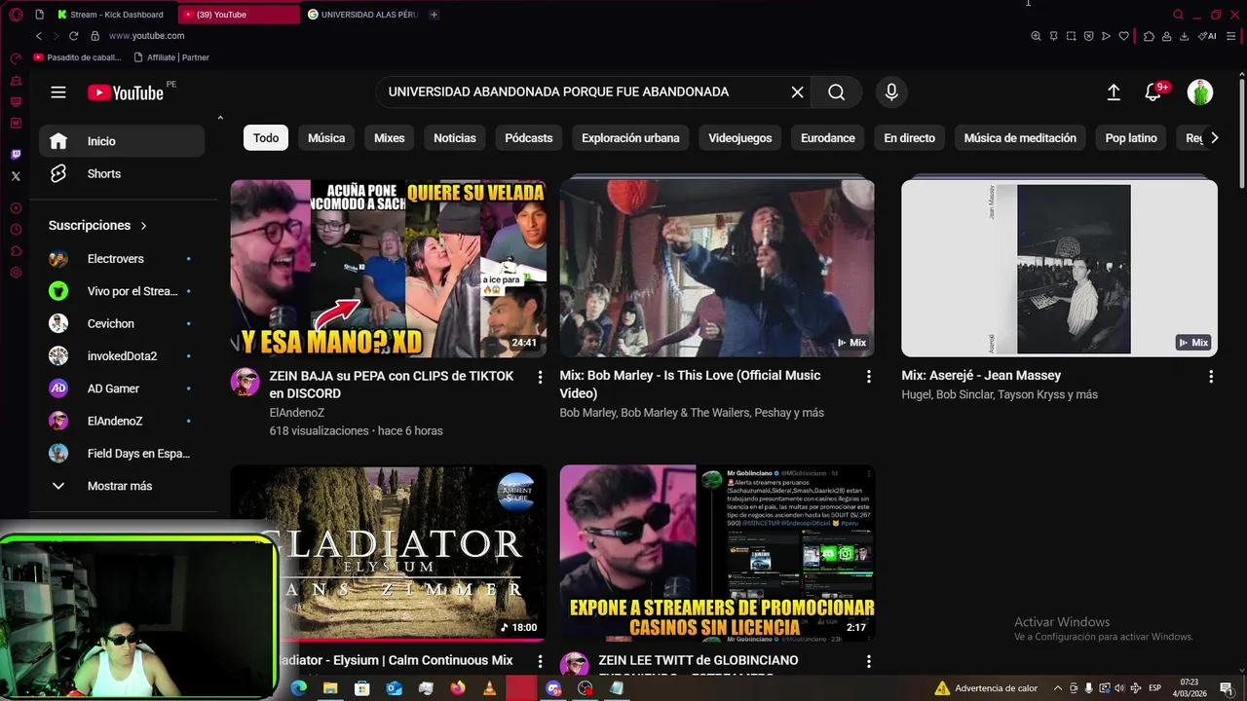Screen dimensions: 1247x701
Task: Reload page with browser refresh icon
Action: click(73, 36)
